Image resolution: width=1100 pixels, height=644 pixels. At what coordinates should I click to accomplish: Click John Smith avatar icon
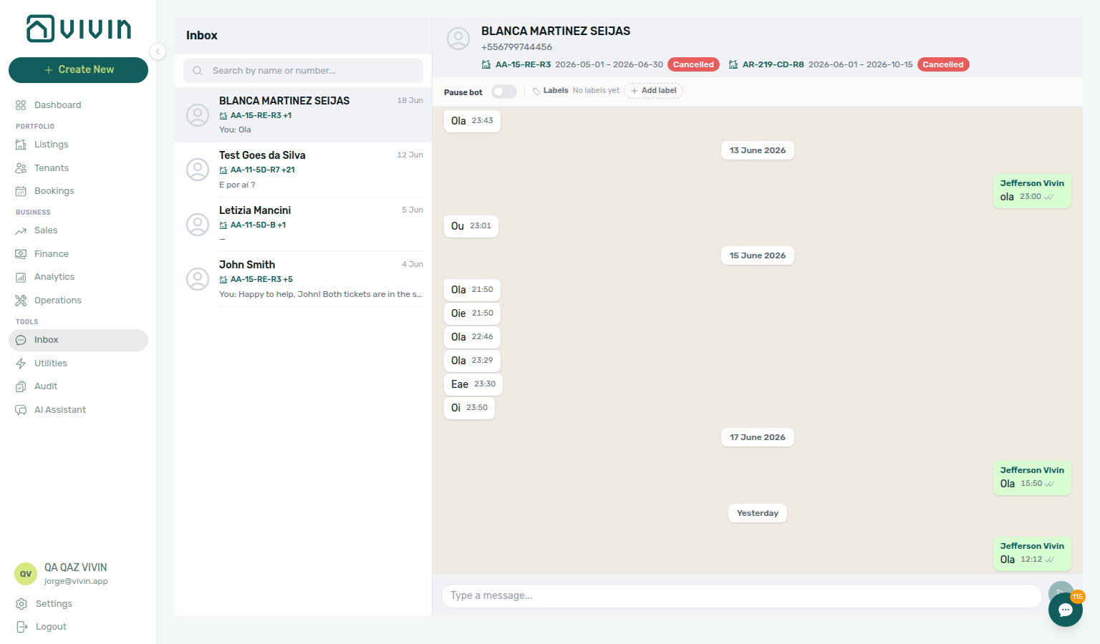pyautogui.click(x=198, y=279)
